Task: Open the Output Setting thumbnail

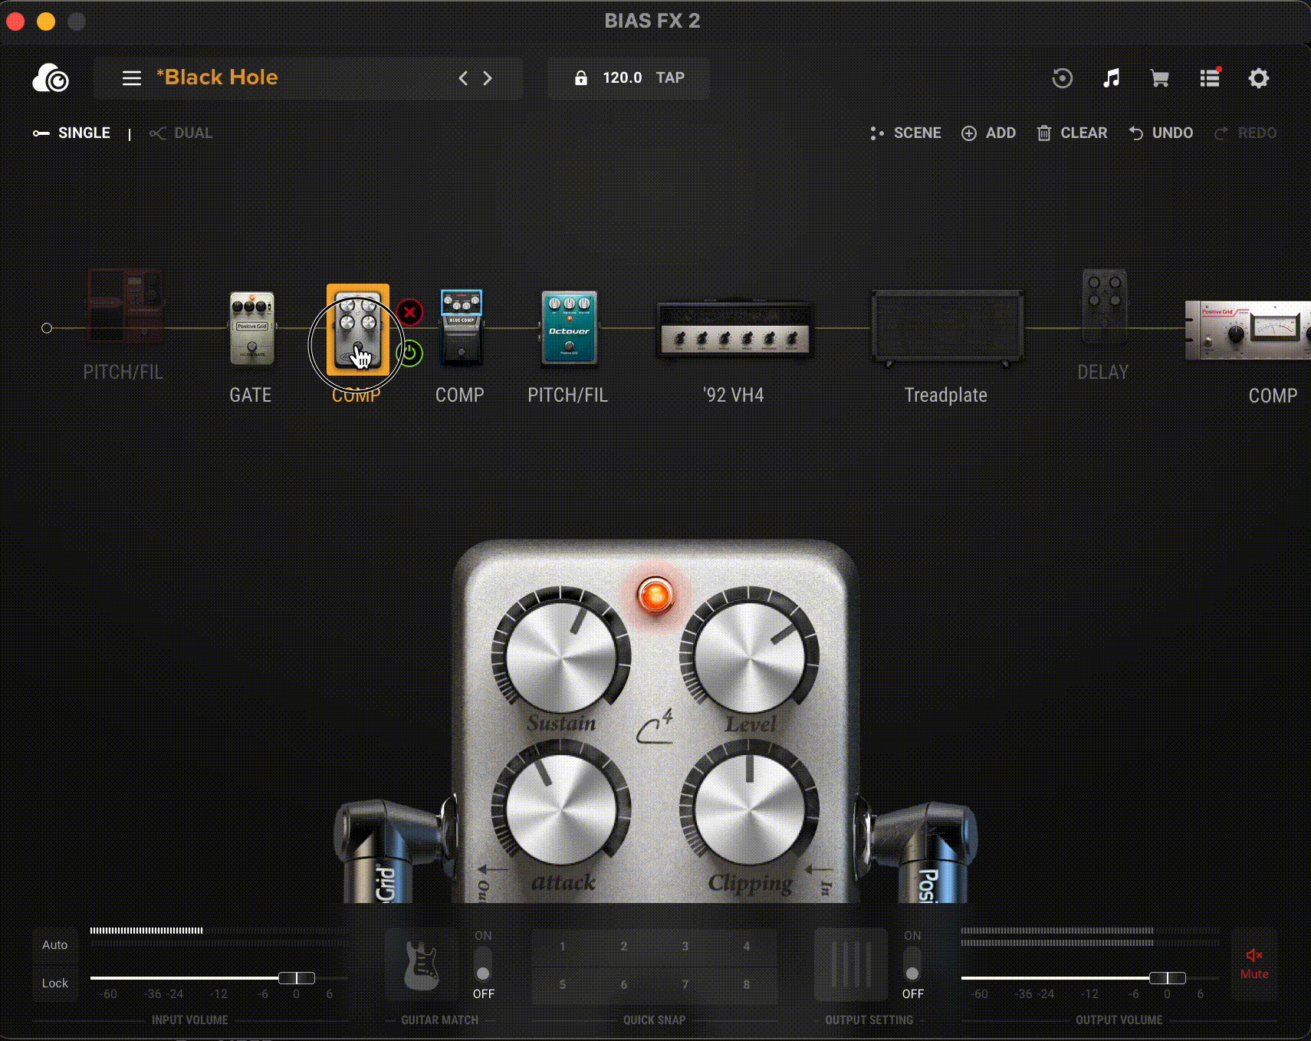Action: tap(851, 964)
